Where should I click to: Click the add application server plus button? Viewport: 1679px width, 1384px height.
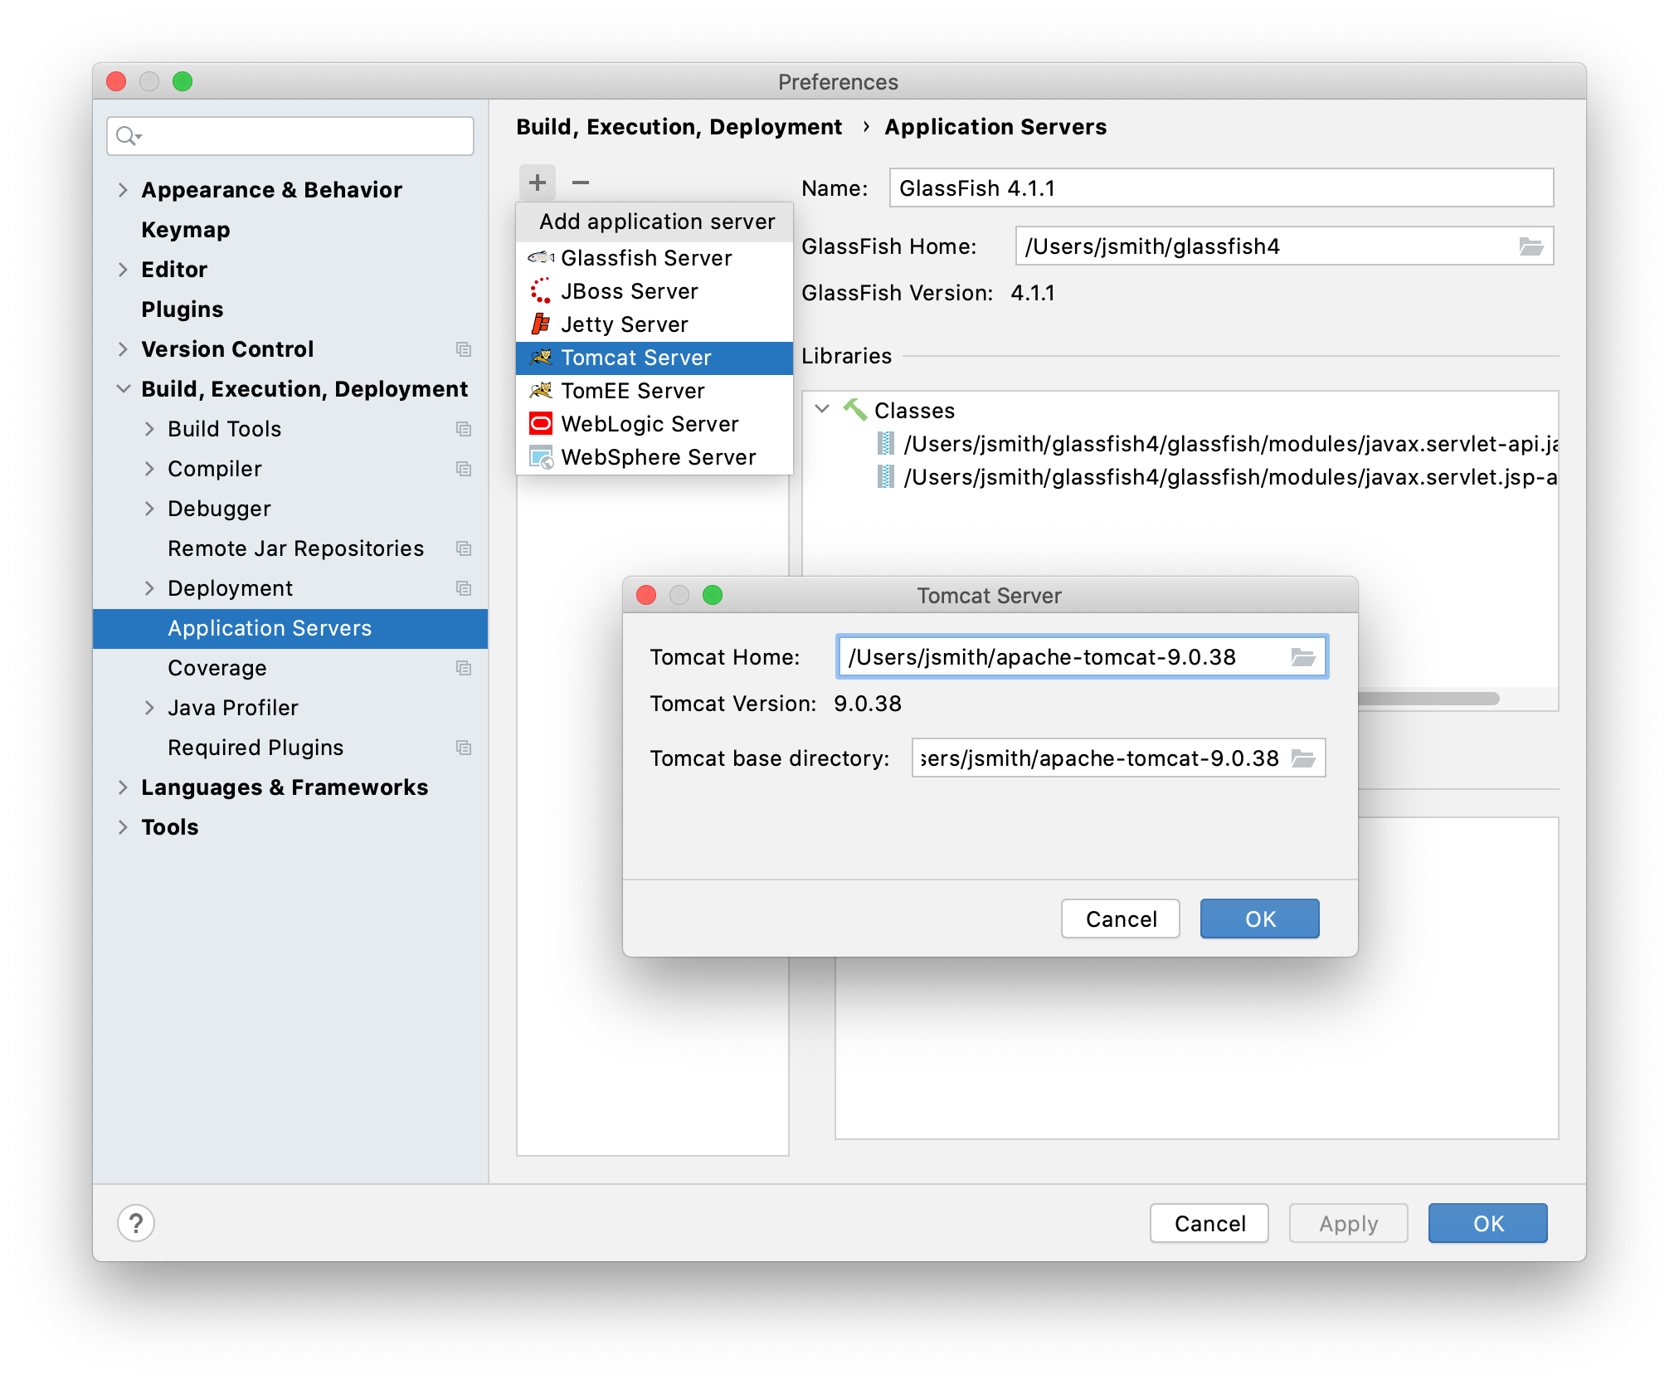537,183
